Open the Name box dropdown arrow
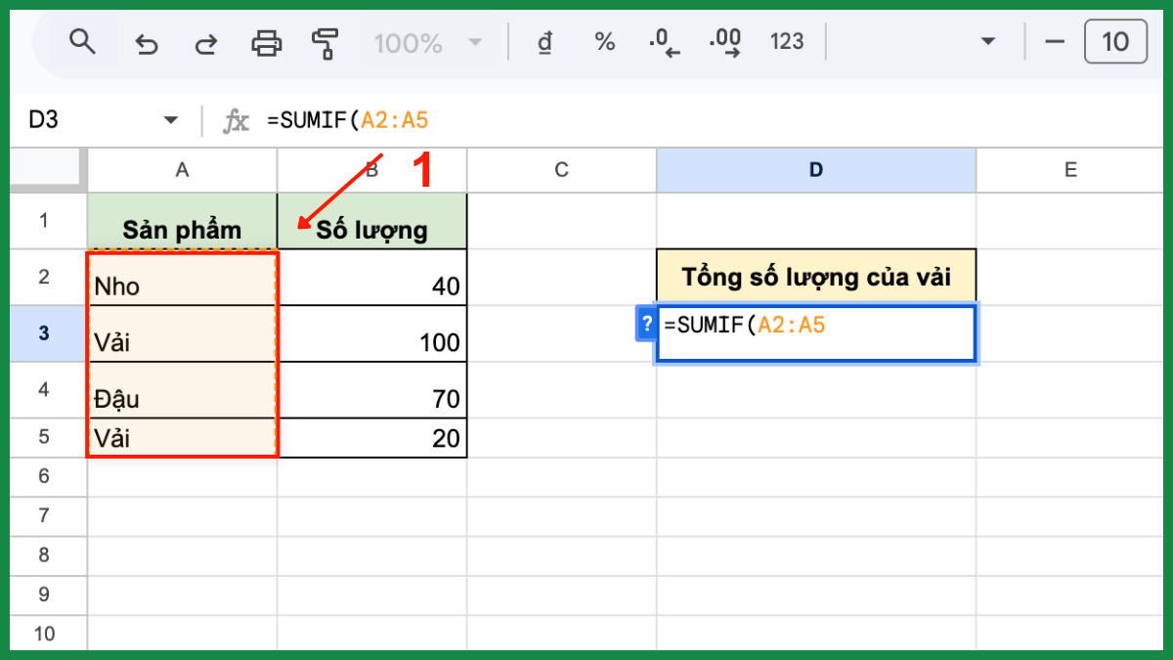The image size is (1173, 660). (171, 120)
